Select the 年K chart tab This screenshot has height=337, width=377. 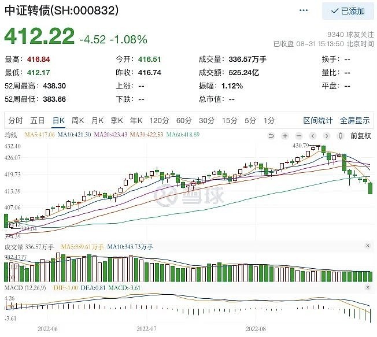[136, 120]
